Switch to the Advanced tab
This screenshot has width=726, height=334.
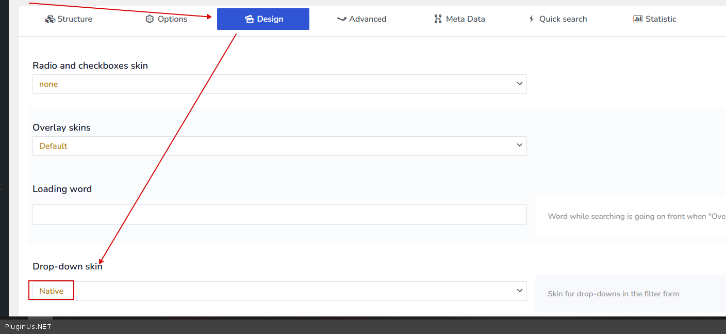pos(367,19)
